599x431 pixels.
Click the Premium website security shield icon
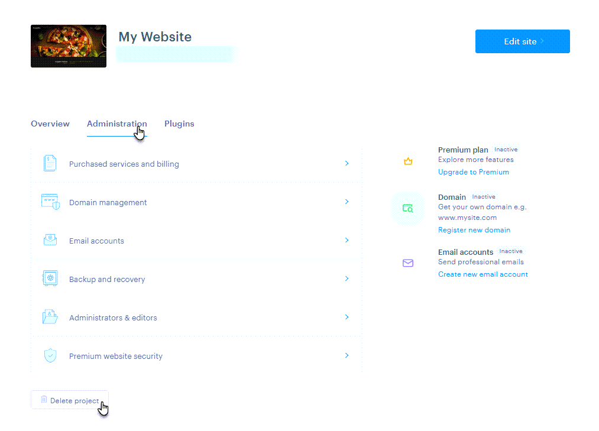50,355
